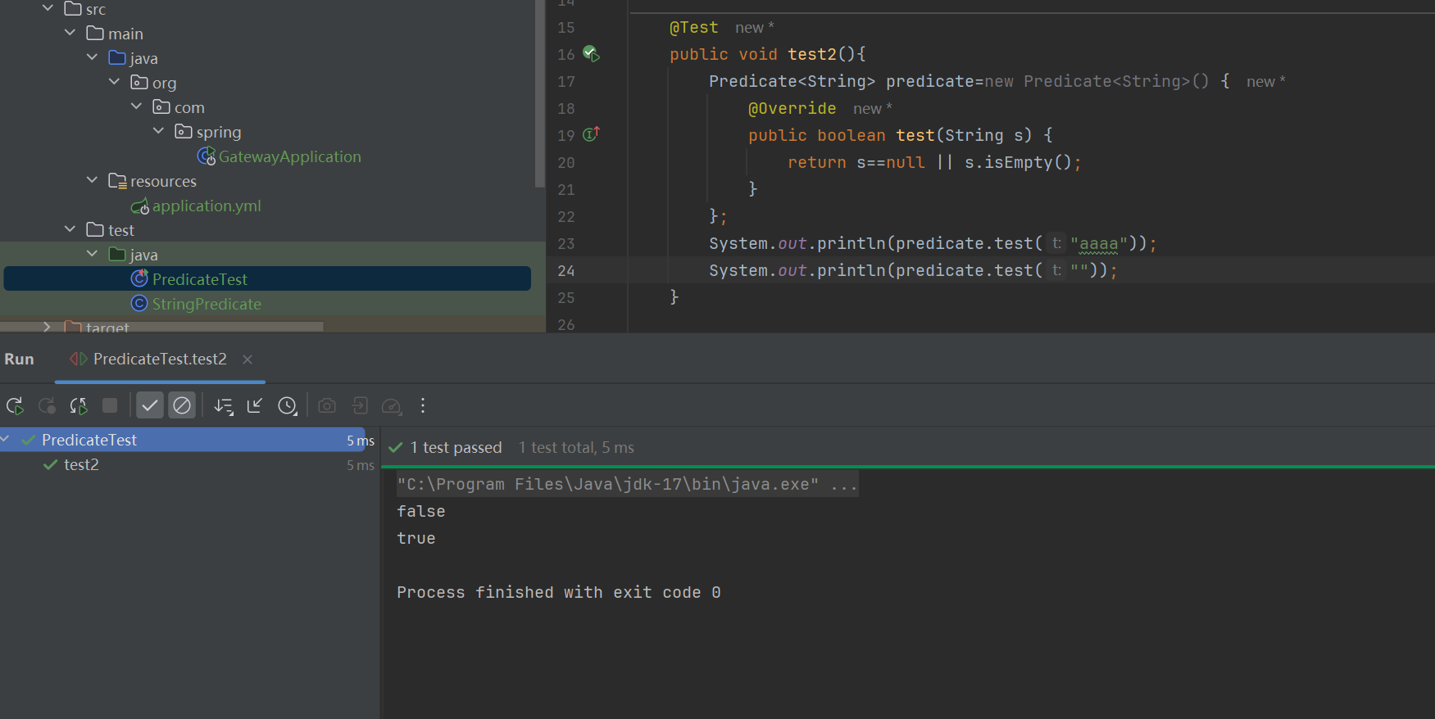The height and width of the screenshot is (719, 1435).
Task: Select the resources folder
Action: tap(163, 181)
